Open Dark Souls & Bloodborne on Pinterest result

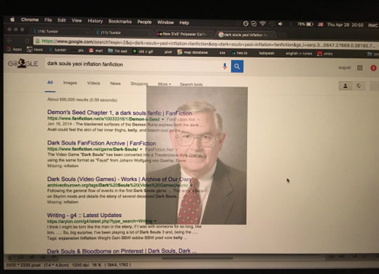pos(122,251)
